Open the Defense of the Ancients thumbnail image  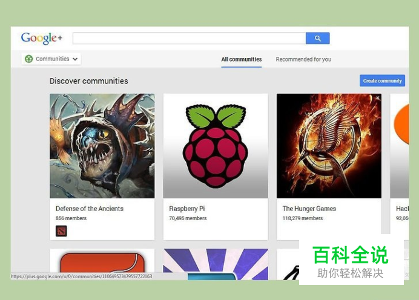coord(102,146)
